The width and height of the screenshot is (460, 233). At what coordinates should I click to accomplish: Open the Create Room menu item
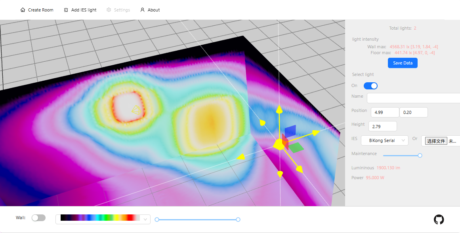tap(37, 10)
